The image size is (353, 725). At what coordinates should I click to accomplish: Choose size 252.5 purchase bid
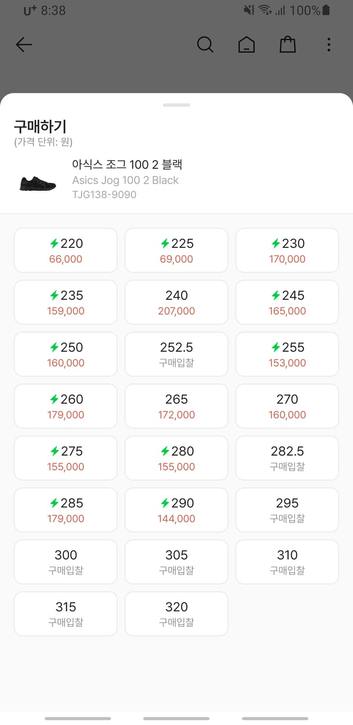pyautogui.click(x=176, y=354)
